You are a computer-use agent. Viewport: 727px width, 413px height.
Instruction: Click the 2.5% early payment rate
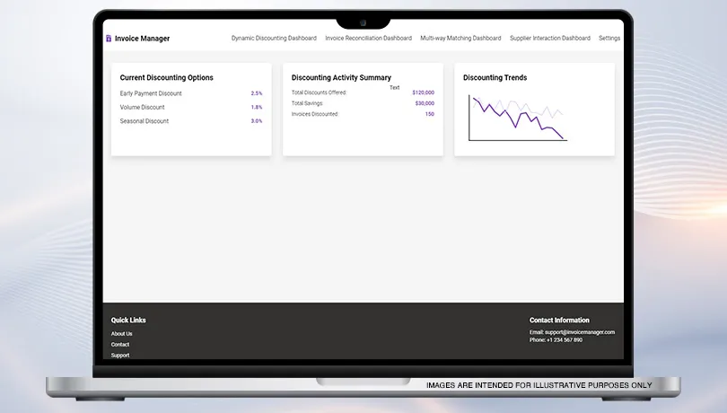tap(257, 93)
